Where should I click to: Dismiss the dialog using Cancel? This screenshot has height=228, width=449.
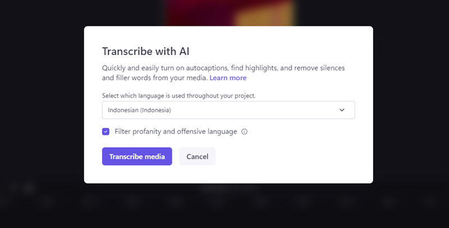[x=198, y=156]
